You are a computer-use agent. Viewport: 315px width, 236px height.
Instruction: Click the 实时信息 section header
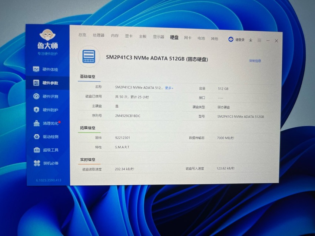88,159
